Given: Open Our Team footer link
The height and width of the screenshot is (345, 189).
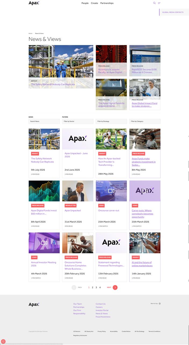Looking at the screenshot, I should coord(78,304).
